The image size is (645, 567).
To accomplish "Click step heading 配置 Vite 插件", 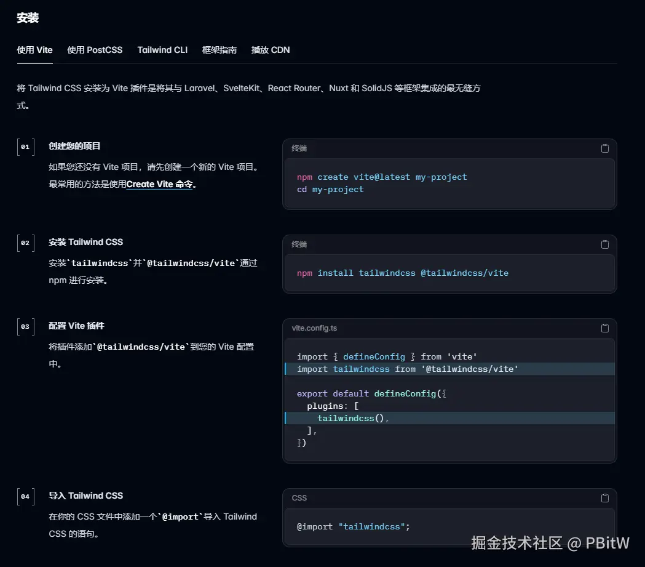I will 76,326.
